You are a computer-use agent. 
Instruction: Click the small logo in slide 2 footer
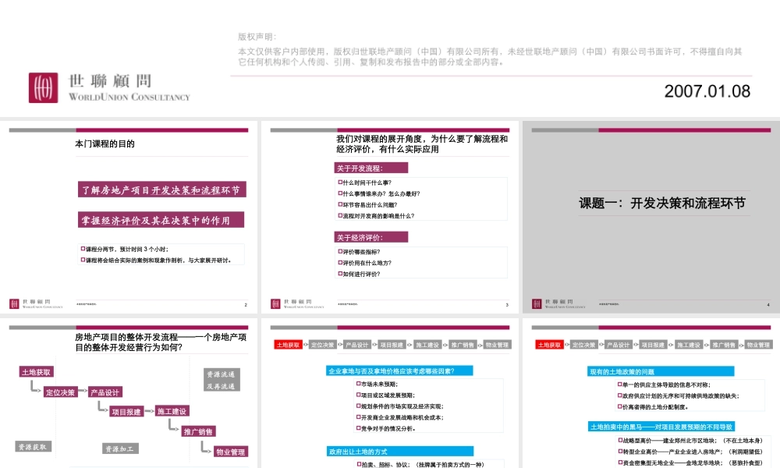point(14,303)
